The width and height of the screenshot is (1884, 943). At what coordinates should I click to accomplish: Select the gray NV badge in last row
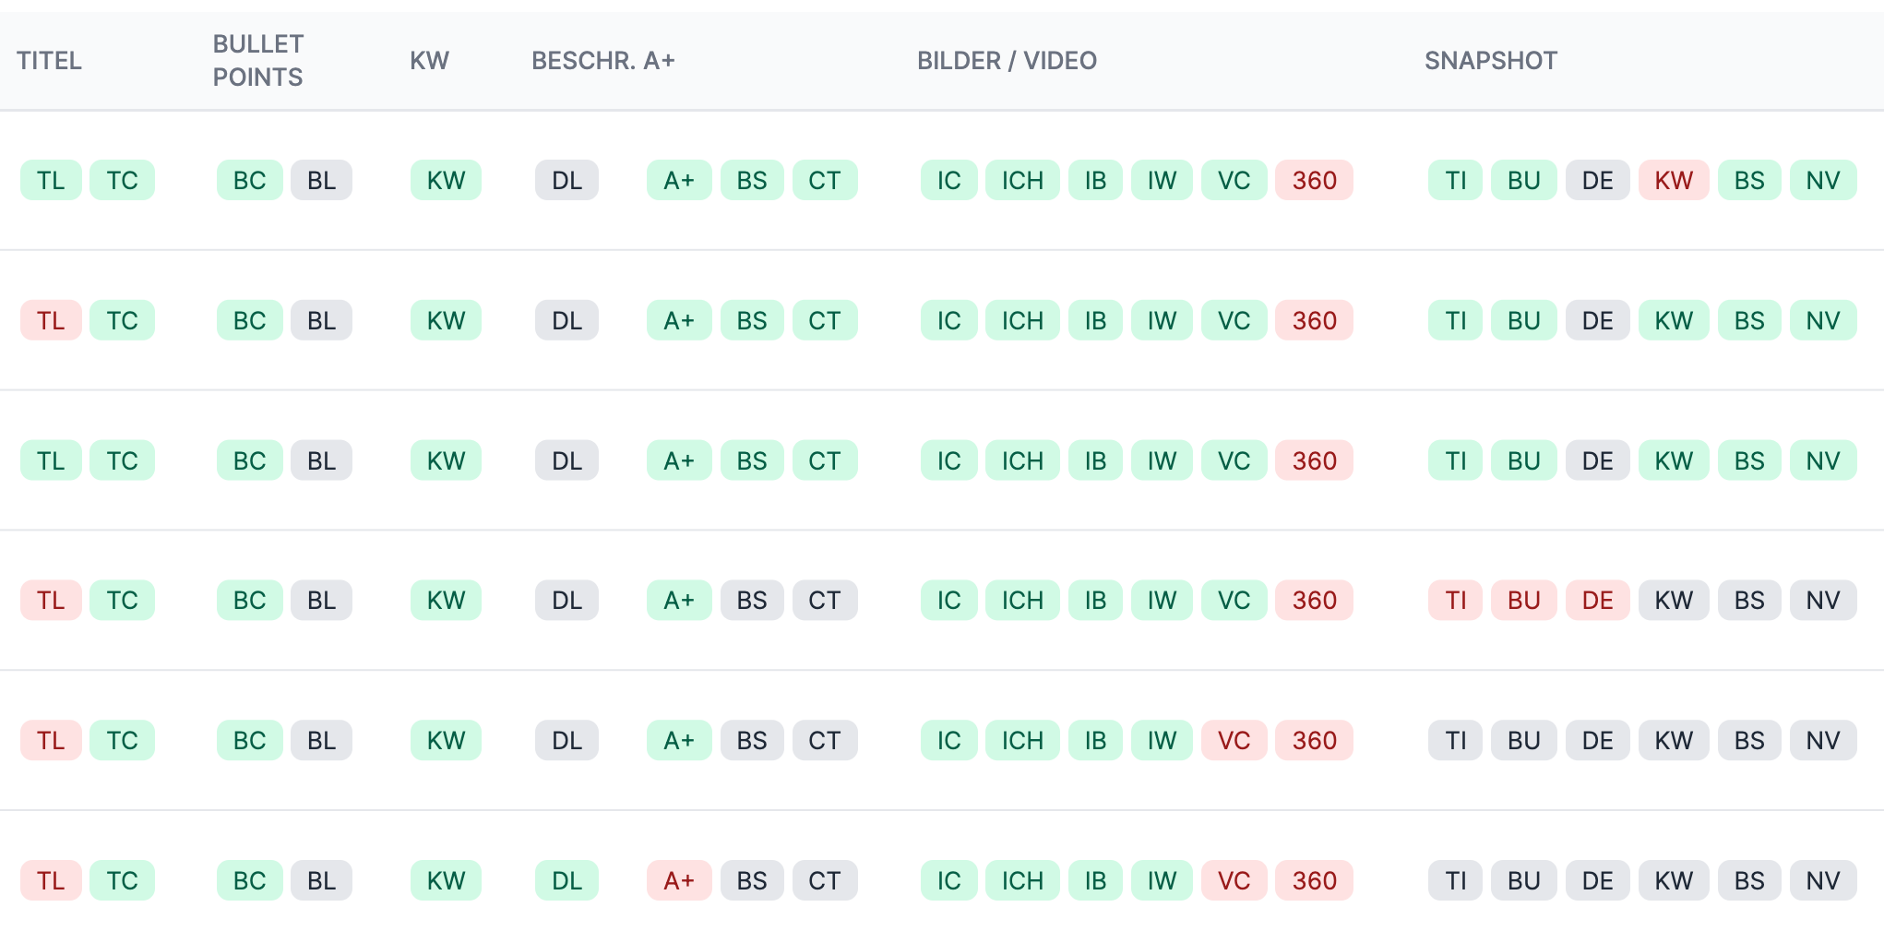point(1823,881)
